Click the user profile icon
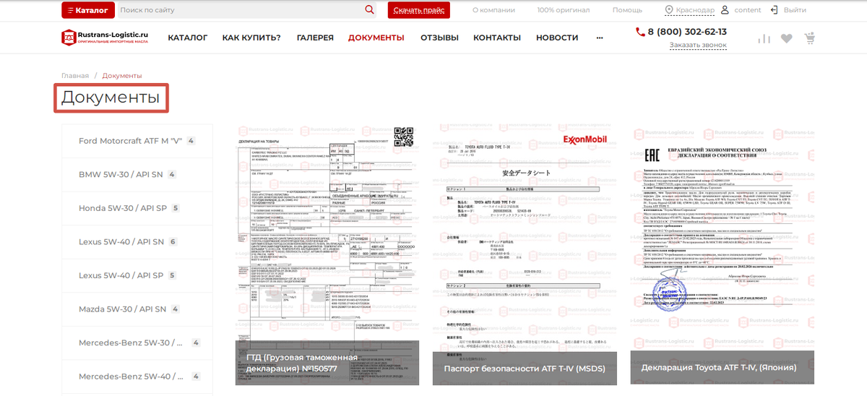The width and height of the screenshot is (867, 396). point(725,10)
